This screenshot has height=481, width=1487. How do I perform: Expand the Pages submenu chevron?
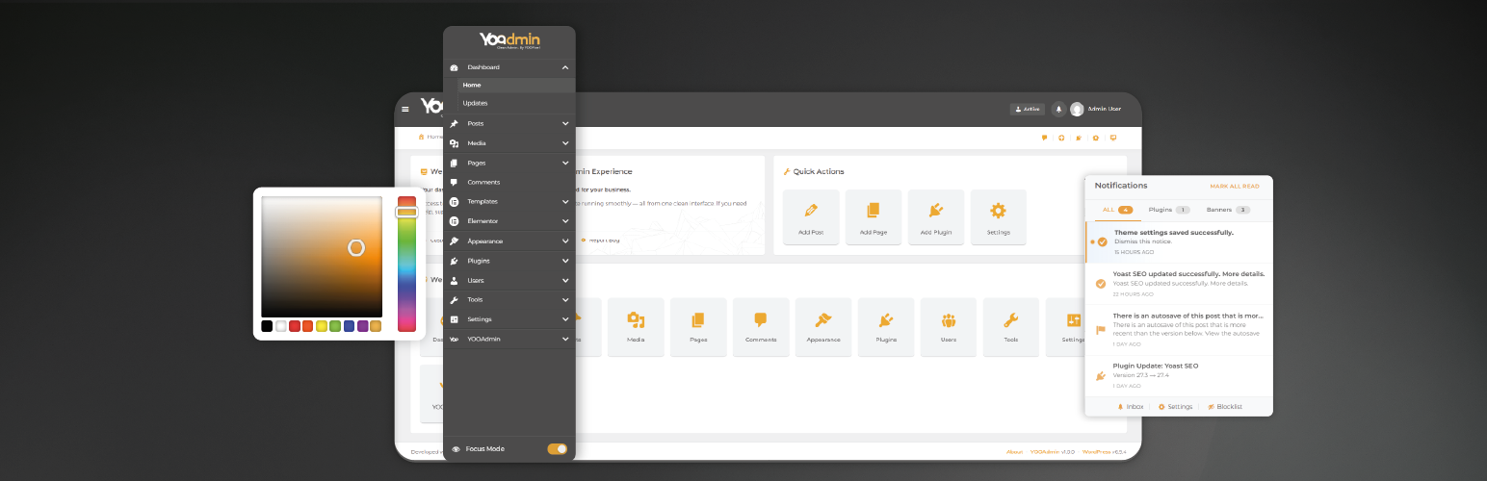[565, 163]
